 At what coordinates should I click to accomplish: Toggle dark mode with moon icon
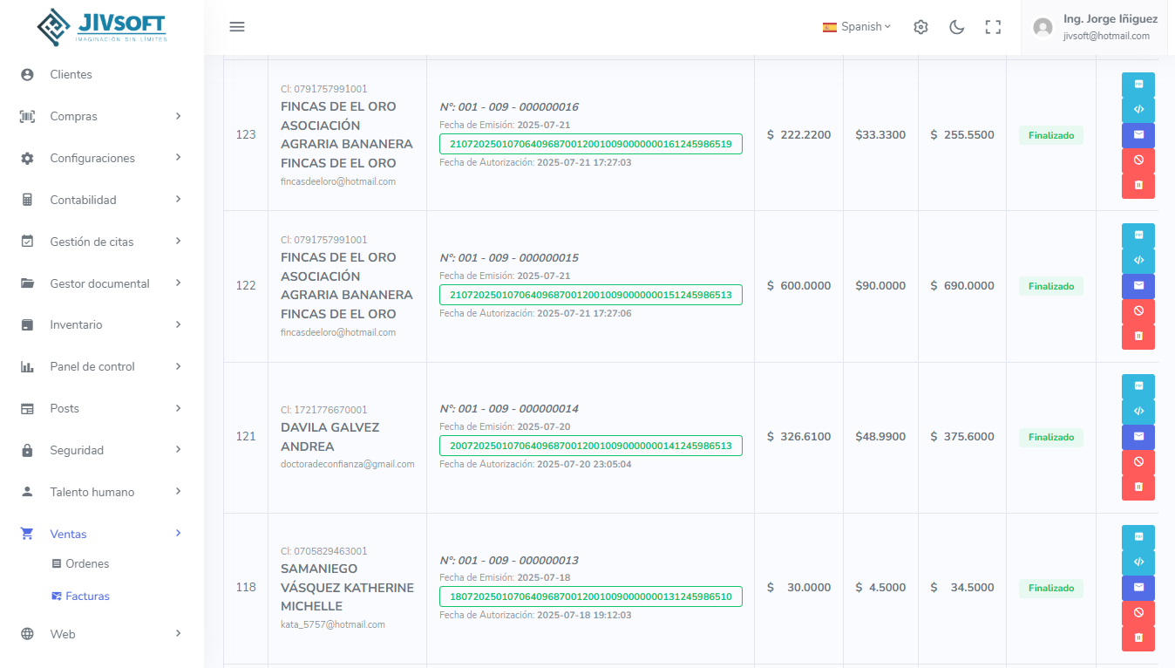click(956, 27)
